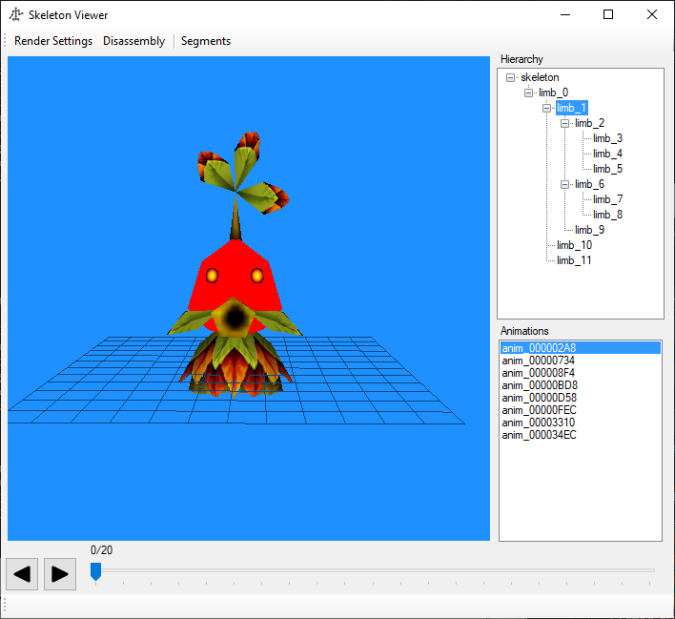
Task: Play the animation forward
Action: coord(60,574)
